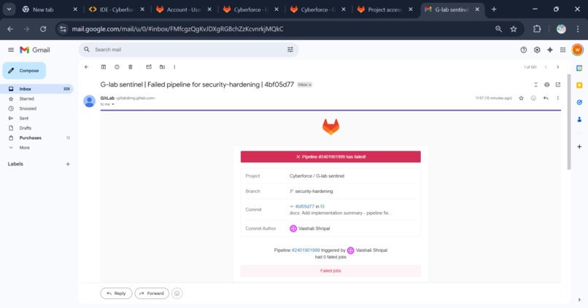This screenshot has width=588, height=308.
Task: Open the tab search dropdown
Action: tap(9, 9)
